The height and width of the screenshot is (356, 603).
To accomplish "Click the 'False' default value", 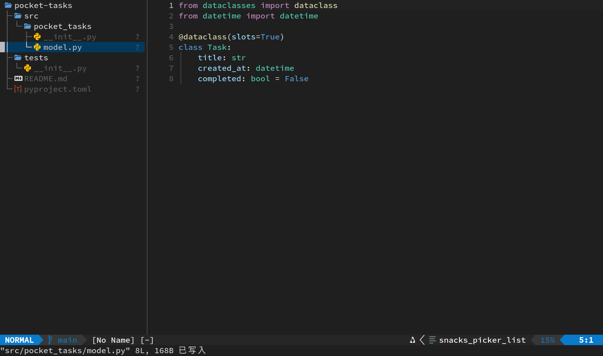I will click(297, 79).
